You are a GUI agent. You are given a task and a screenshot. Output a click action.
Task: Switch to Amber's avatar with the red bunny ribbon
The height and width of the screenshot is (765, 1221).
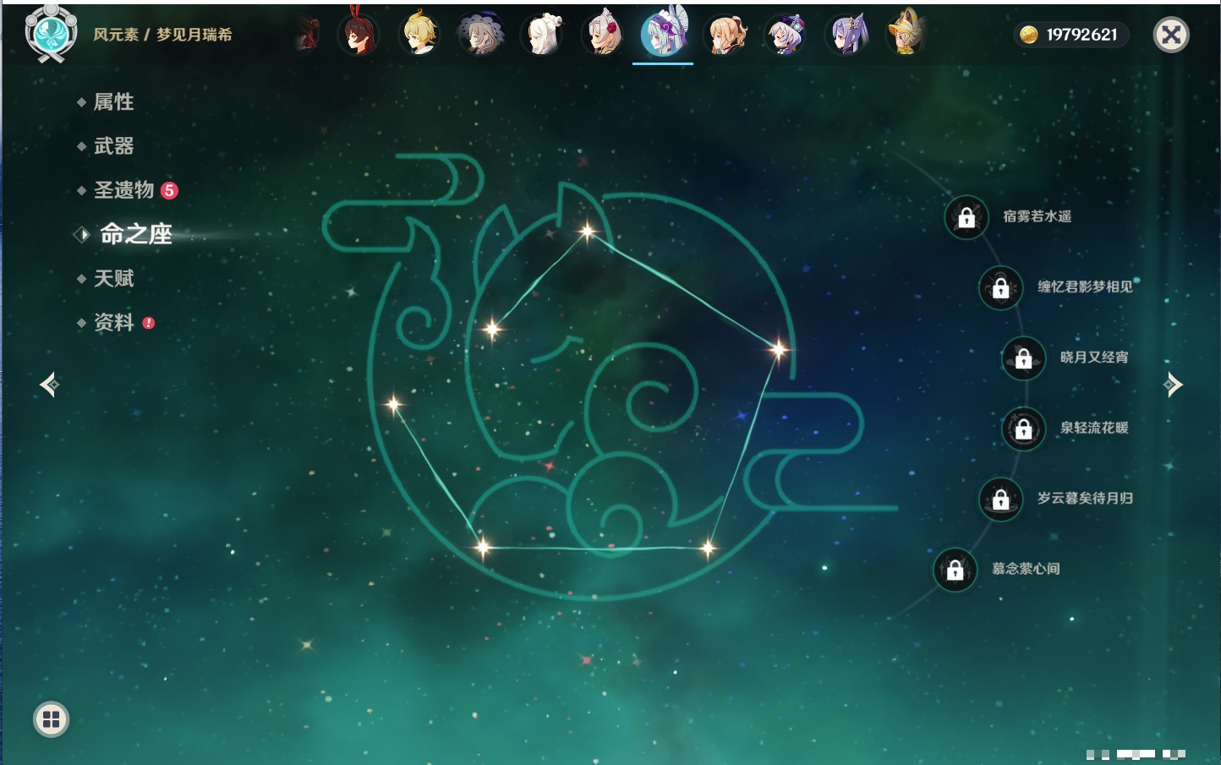tap(359, 34)
